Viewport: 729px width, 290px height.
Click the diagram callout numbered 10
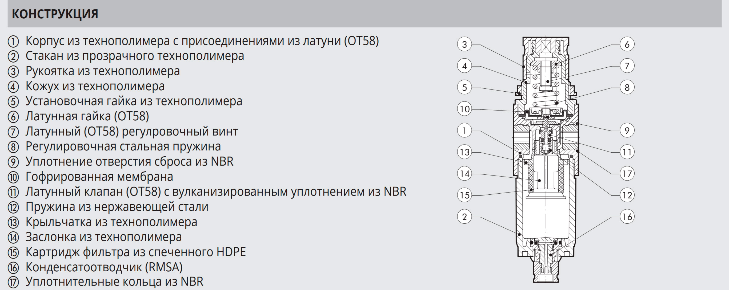click(x=464, y=109)
